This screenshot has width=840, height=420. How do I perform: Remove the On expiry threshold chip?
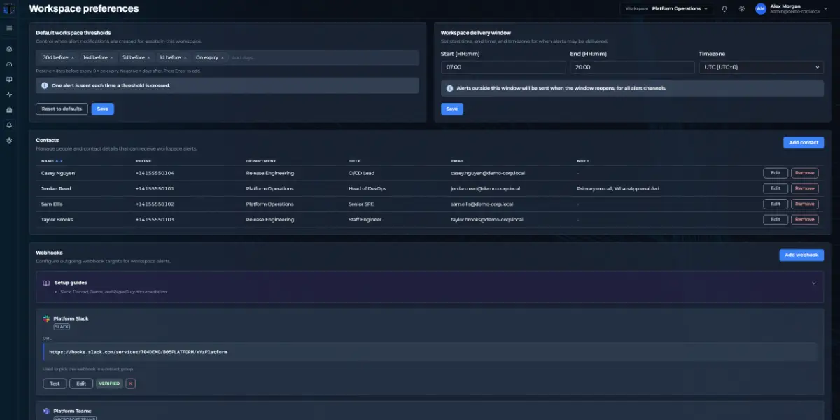click(x=223, y=57)
